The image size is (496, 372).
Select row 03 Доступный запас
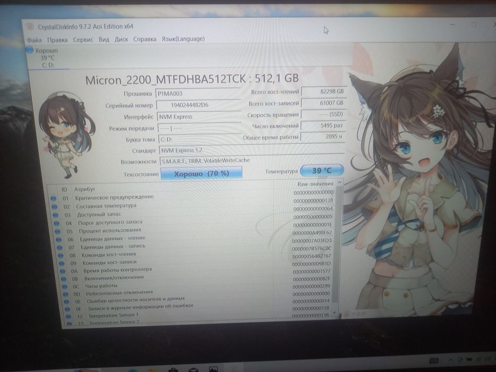click(193, 212)
